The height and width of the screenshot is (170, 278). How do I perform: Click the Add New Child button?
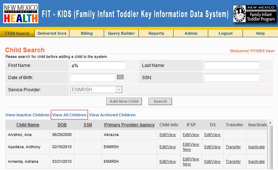124,101
